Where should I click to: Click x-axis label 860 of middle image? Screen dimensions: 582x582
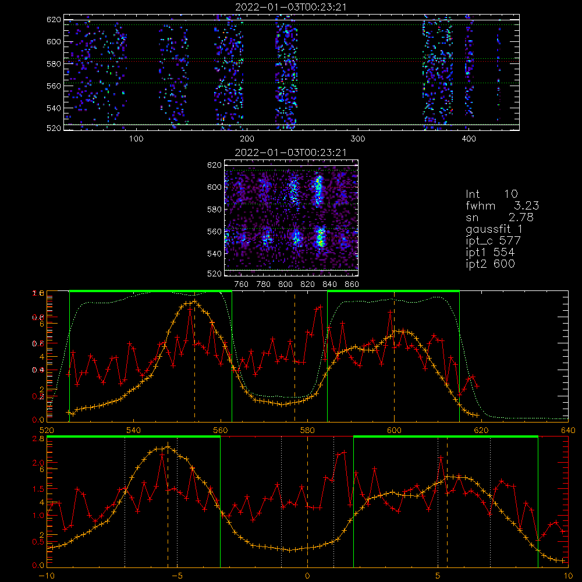click(x=352, y=285)
